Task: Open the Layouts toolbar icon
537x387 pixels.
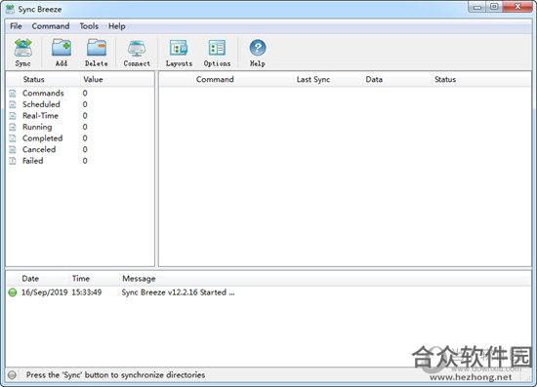Action: [179, 48]
